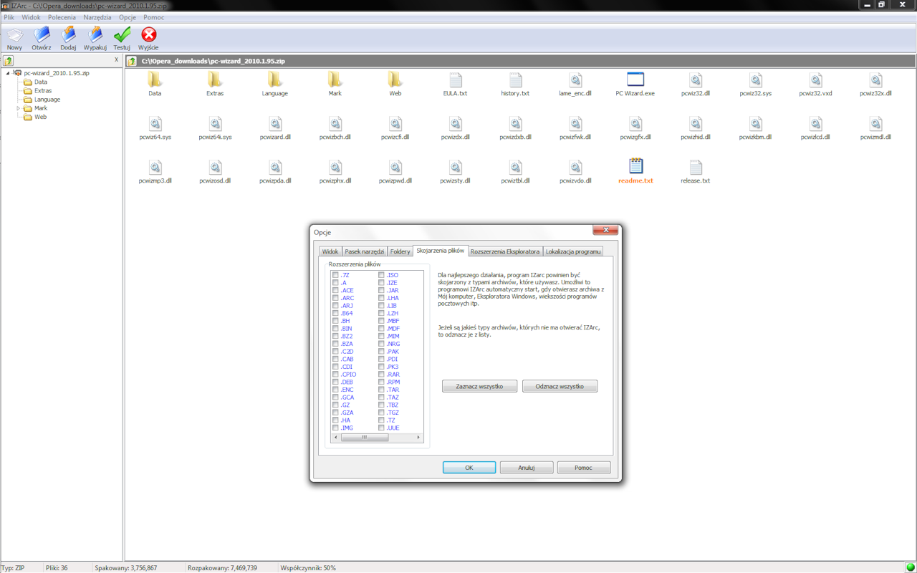Tick the .TAR extension checkbox
917x573 pixels.
pyautogui.click(x=381, y=390)
